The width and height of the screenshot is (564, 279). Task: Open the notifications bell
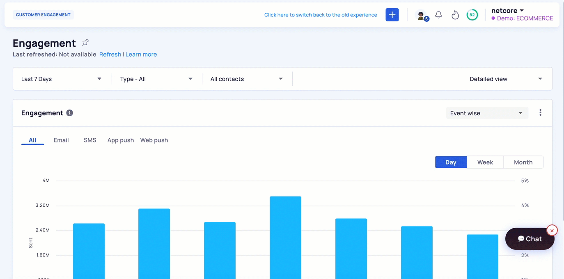438,15
